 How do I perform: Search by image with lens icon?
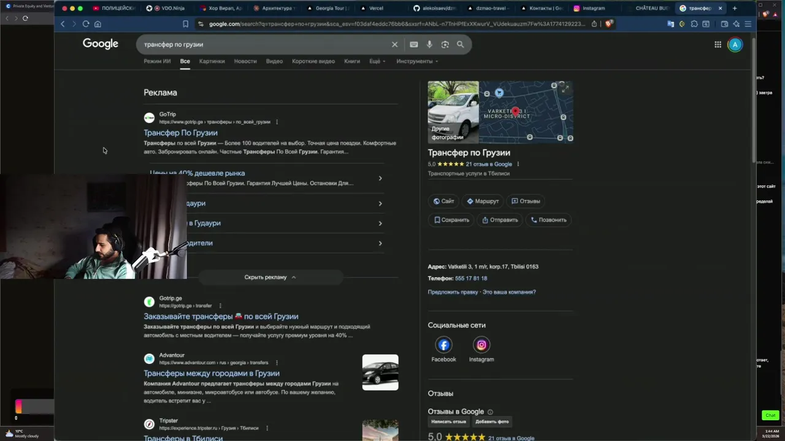click(445, 44)
